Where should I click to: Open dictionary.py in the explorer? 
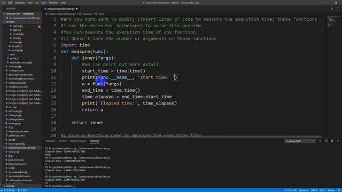pos(15,111)
